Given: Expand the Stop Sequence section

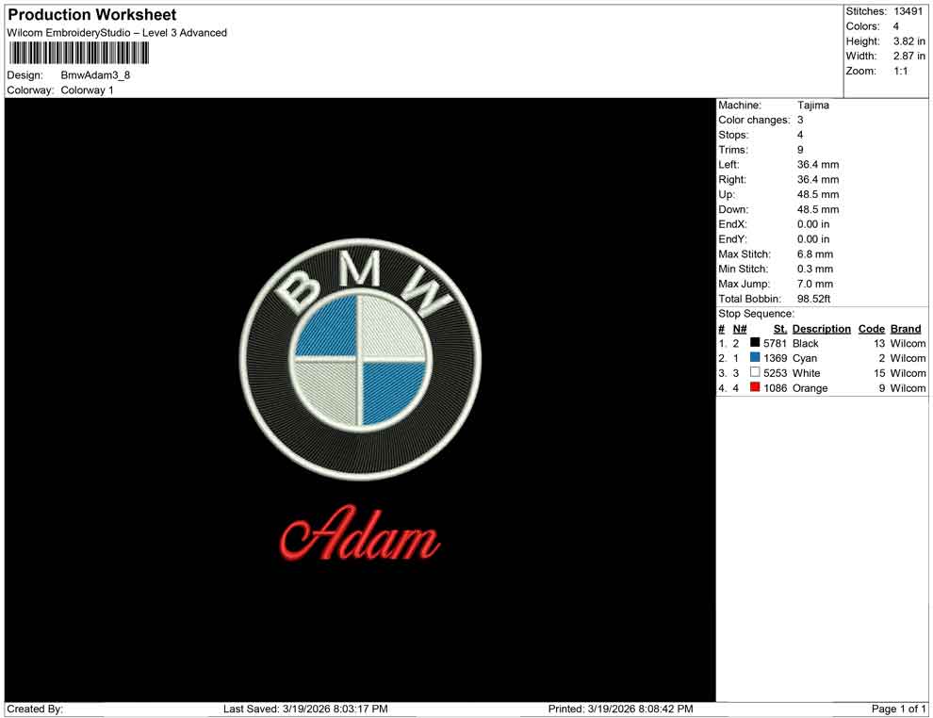Looking at the screenshot, I should coord(754,313).
